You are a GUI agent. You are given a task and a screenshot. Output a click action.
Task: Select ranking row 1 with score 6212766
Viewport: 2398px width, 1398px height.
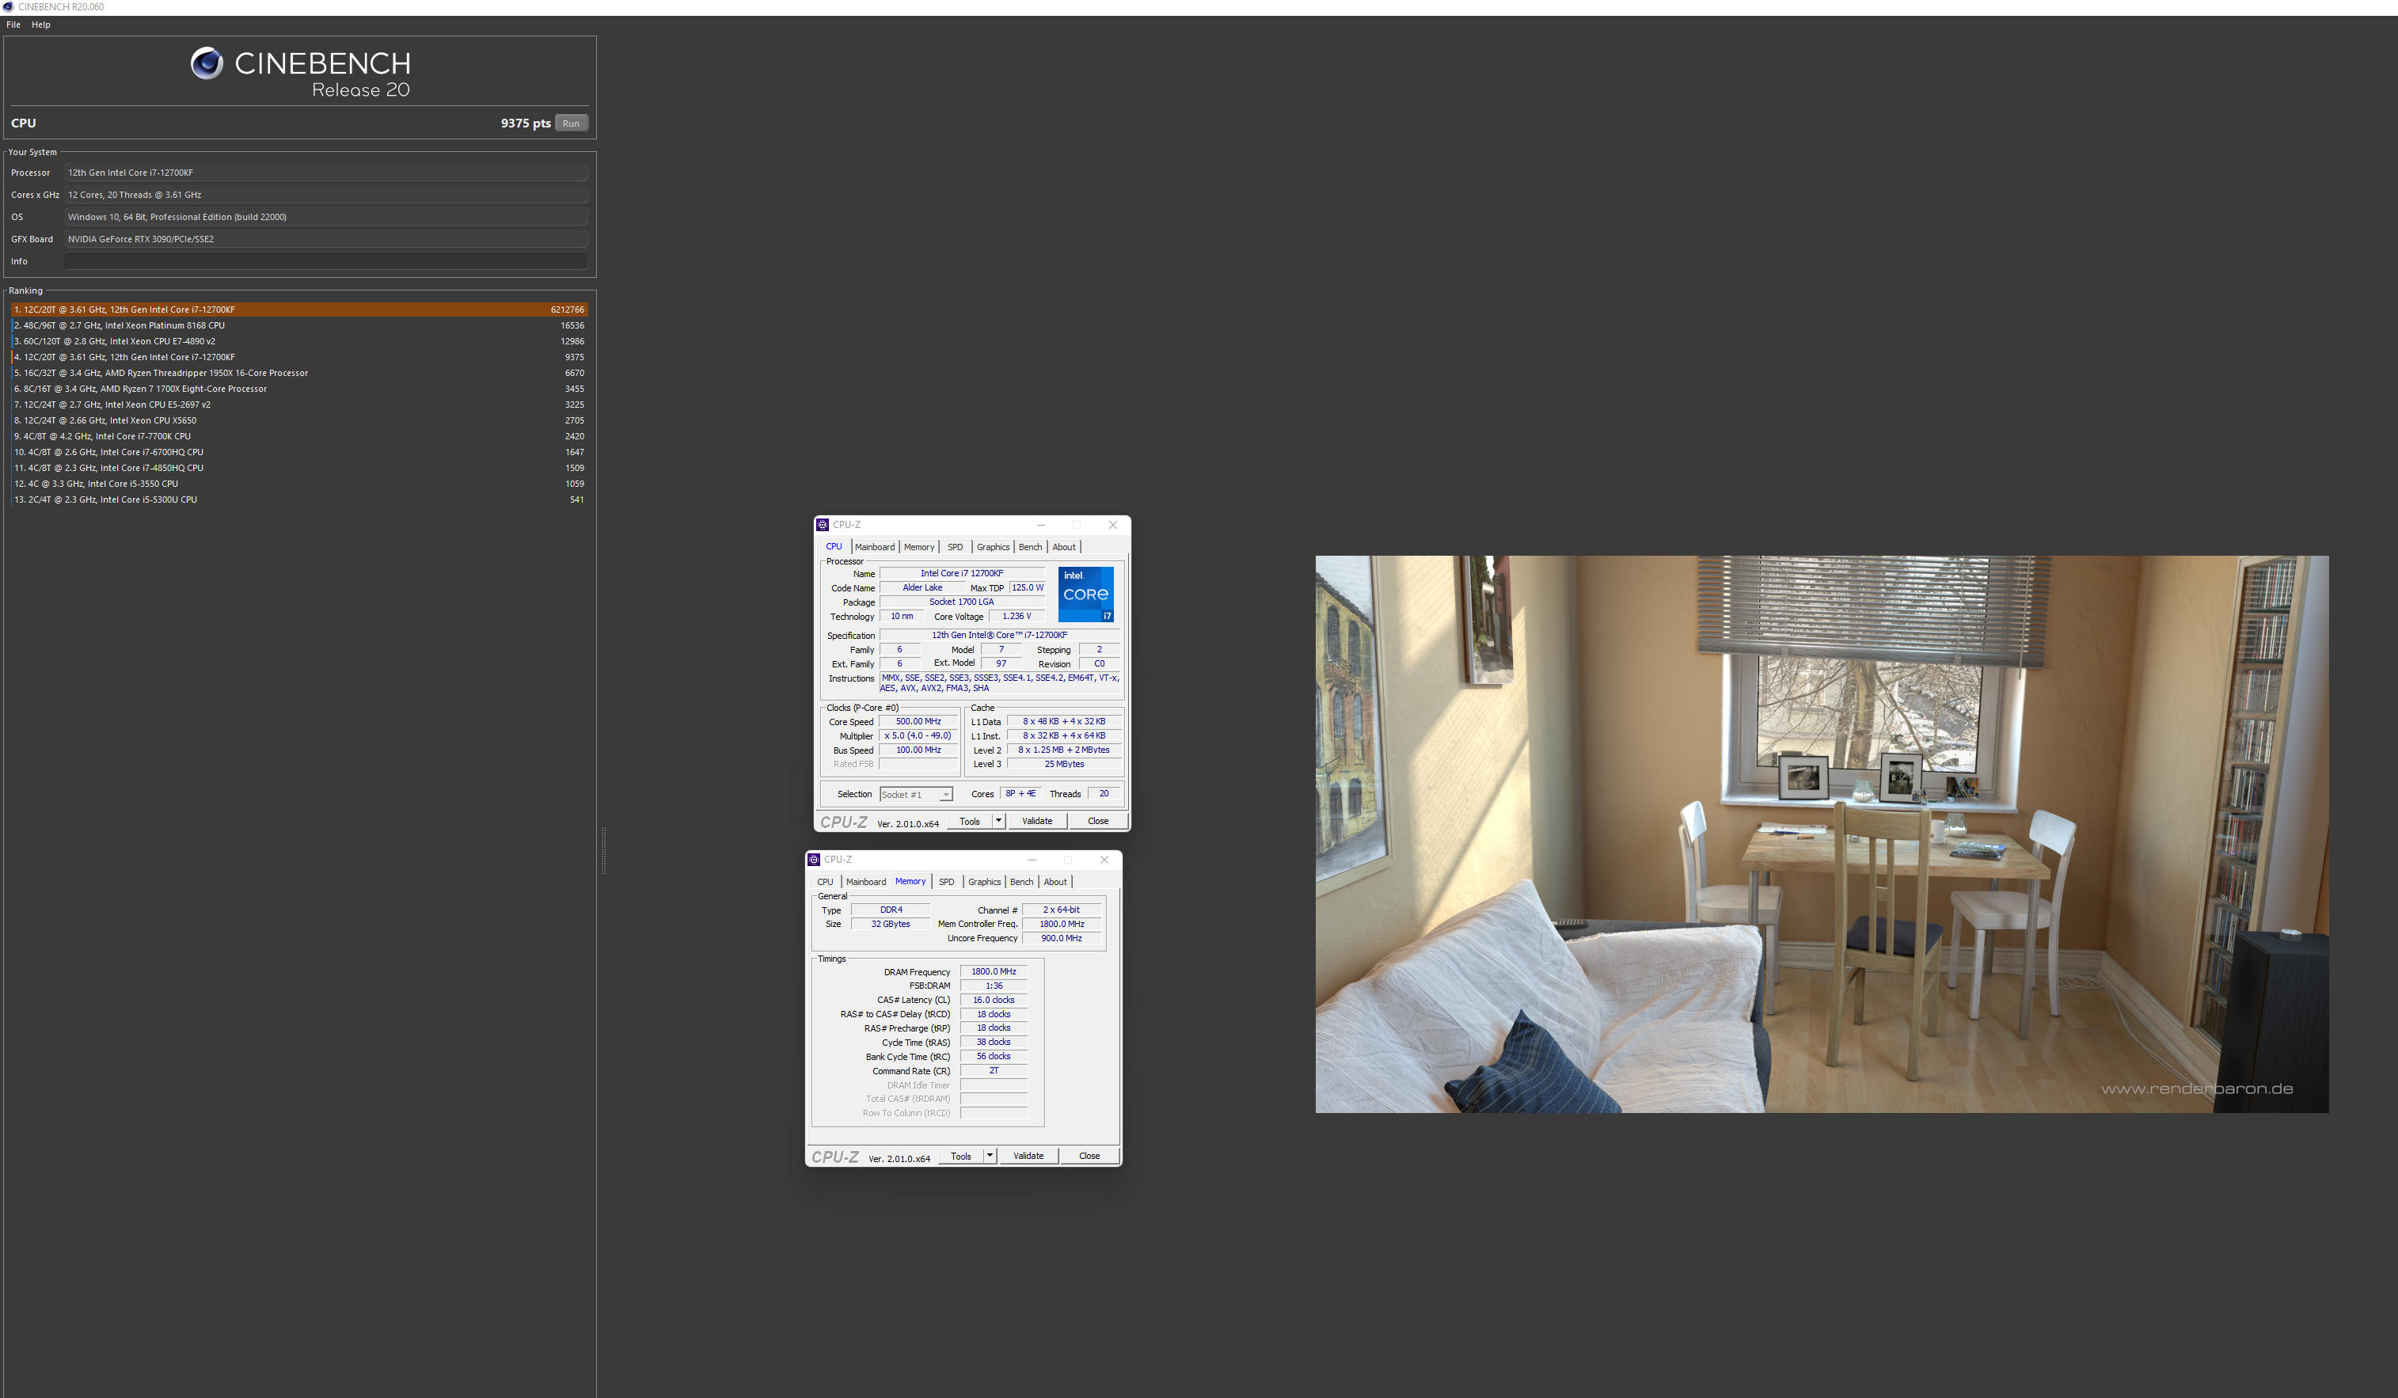coord(300,310)
